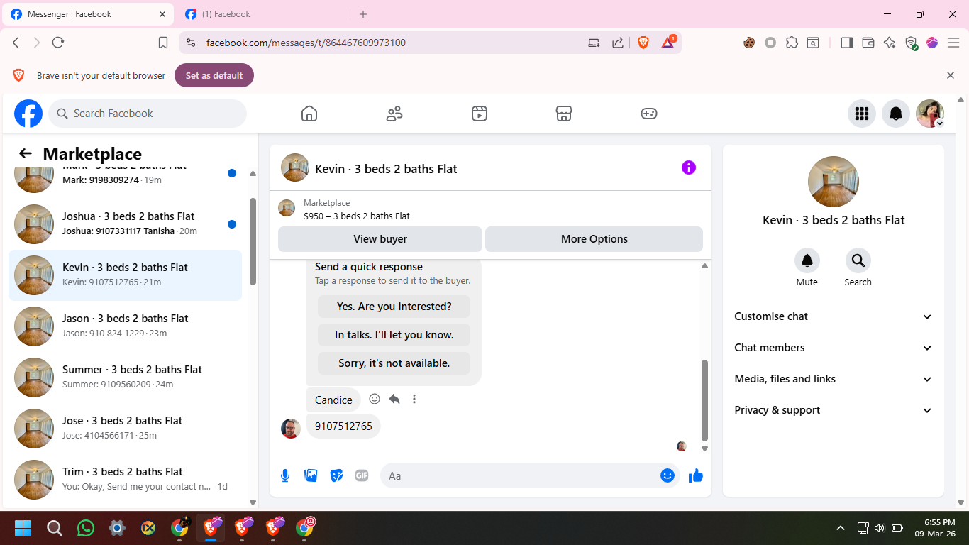Image resolution: width=969 pixels, height=545 pixels.
Task: Bookmark this page in Brave
Action: 163,43
